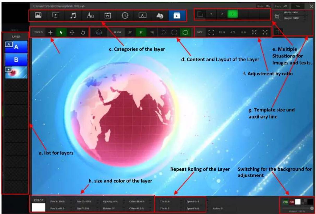Click the bracket-corner fit size icon

(x=211, y=33)
